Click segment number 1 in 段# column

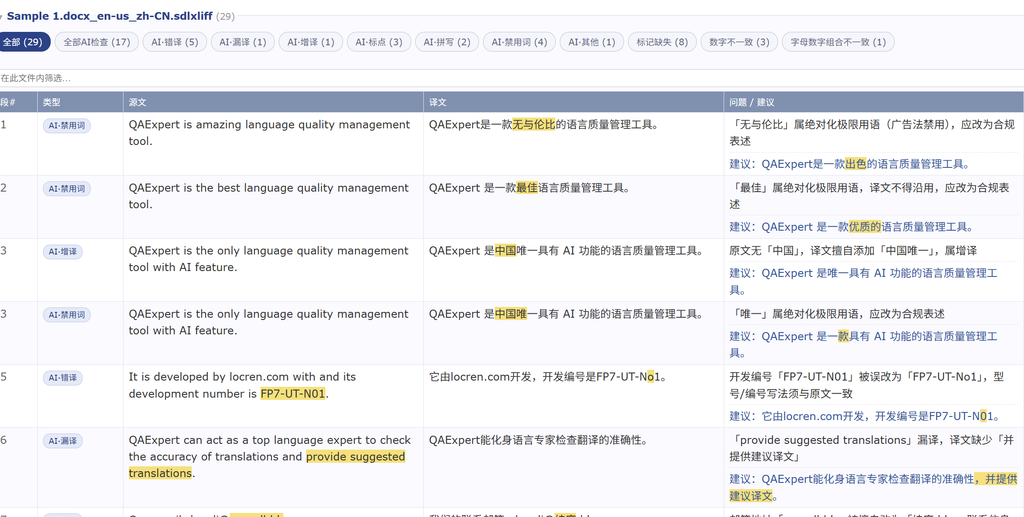(x=4, y=125)
